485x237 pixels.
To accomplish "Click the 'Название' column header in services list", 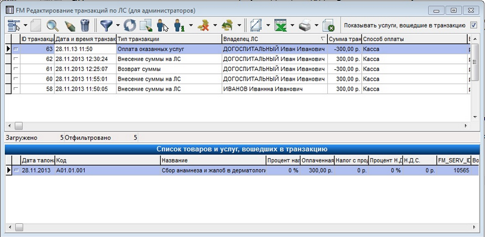I will click(213, 161).
